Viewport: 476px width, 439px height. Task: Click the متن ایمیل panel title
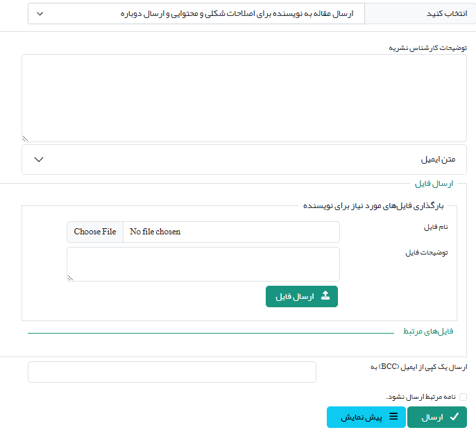[438, 160]
